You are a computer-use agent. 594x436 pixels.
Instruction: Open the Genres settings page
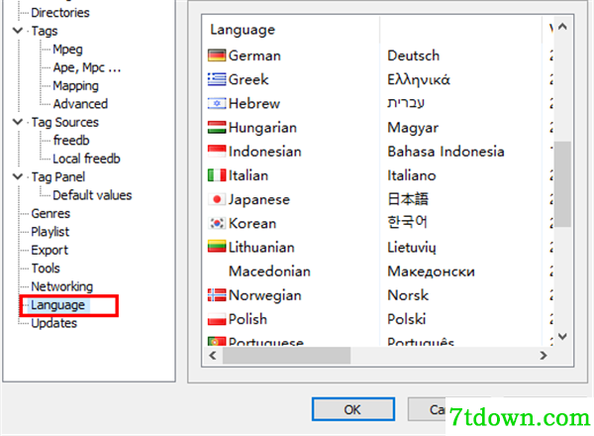pyautogui.click(x=50, y=213)
